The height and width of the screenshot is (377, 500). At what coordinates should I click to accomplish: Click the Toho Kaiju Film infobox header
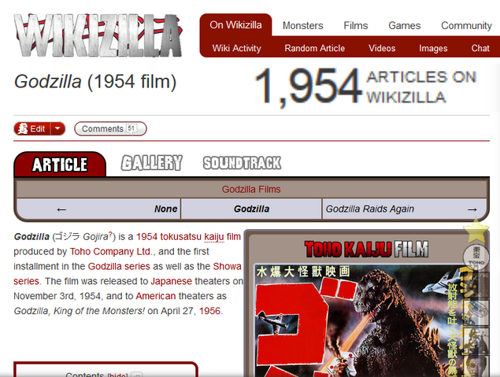tap(366, 249)
